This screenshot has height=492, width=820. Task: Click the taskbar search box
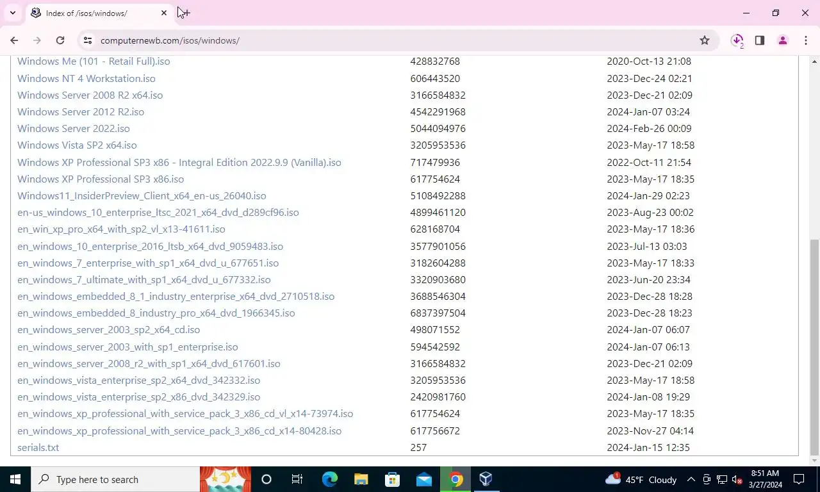[x=115, y=479]
